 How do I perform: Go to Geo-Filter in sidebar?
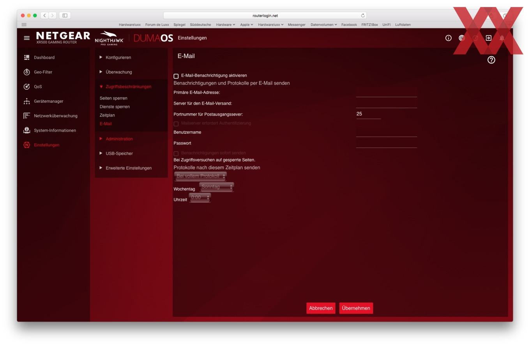[43, 72]
